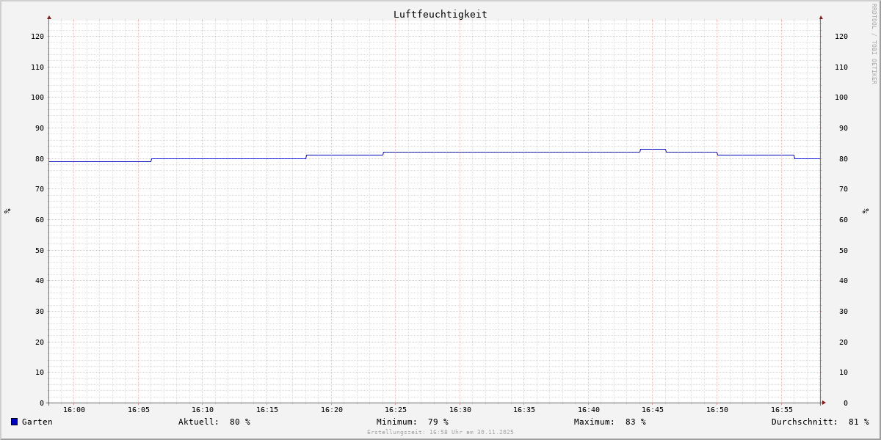881x440 pixels.
Task: Click the left axis 80 label
Action: click(x=40, y=158)
